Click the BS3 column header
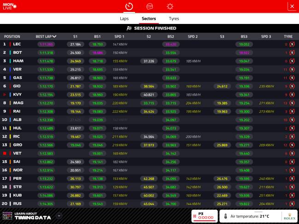 point(244,36)
